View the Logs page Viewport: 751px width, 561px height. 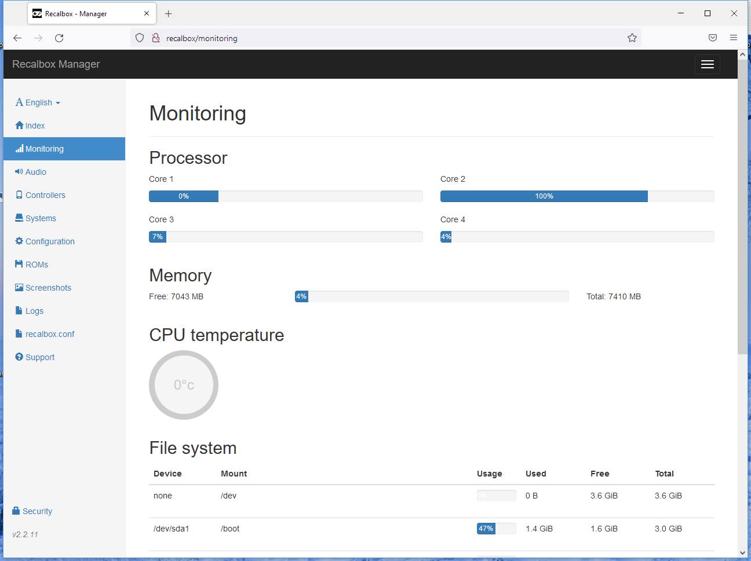[64, 311]
